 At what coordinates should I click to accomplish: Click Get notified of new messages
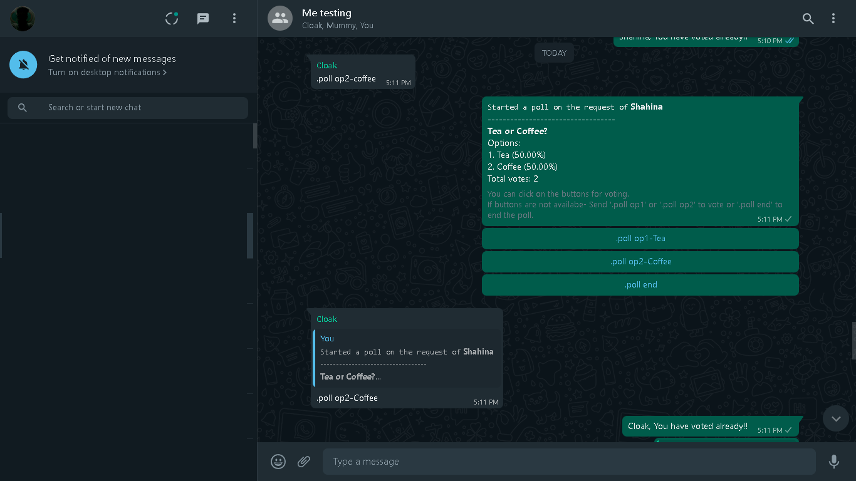coord(112,59)
